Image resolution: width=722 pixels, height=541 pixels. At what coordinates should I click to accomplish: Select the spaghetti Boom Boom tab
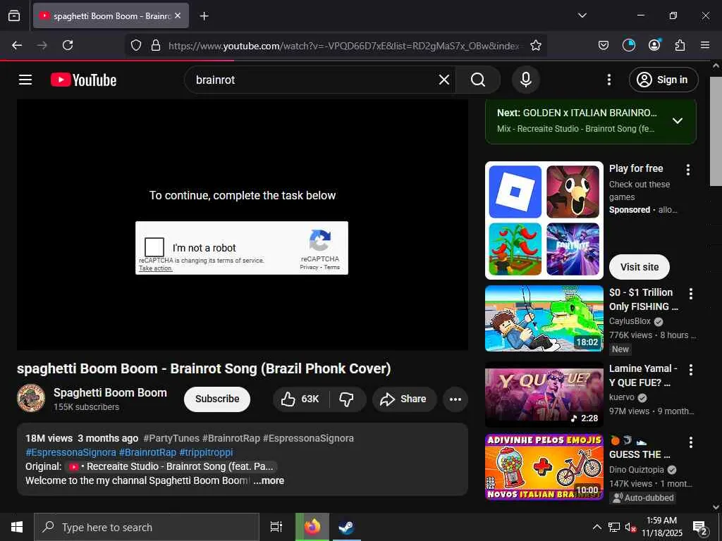click(x=111, y=15)
